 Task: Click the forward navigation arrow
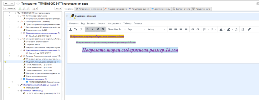pyautogui.click(x=12, y=3)
